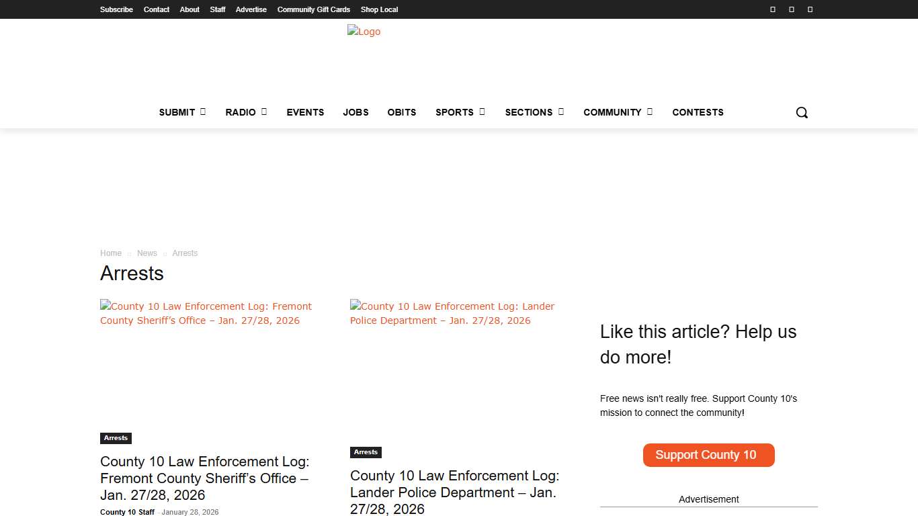
Task: Open the Radio dropdown menu
Action: pos(246,112)
